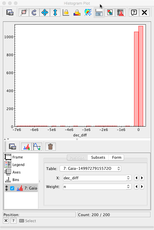Click the float control panel icon in top toolbar

(x=10, y=12)
